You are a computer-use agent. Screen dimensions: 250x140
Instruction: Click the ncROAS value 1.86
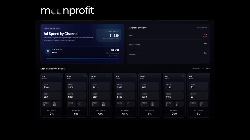coord(206,53)
